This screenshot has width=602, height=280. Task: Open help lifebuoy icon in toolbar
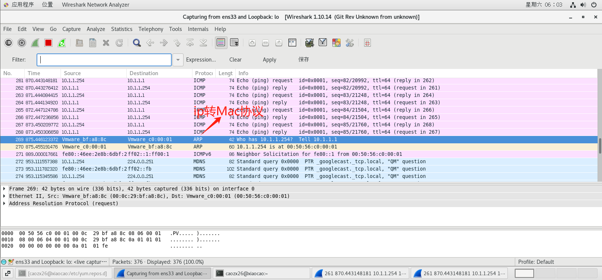click(x=367, y=43)
